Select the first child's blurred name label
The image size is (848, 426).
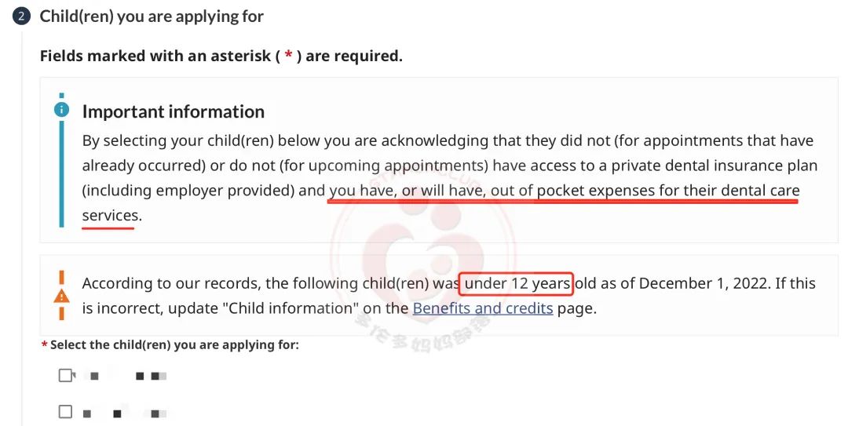(x=128, y=376)
